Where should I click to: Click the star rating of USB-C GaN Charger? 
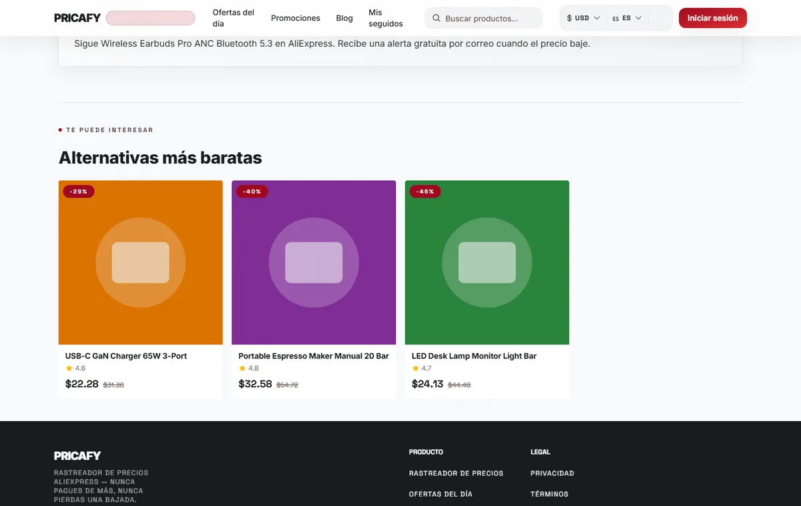pyautogui.click(x=75, y=368)
